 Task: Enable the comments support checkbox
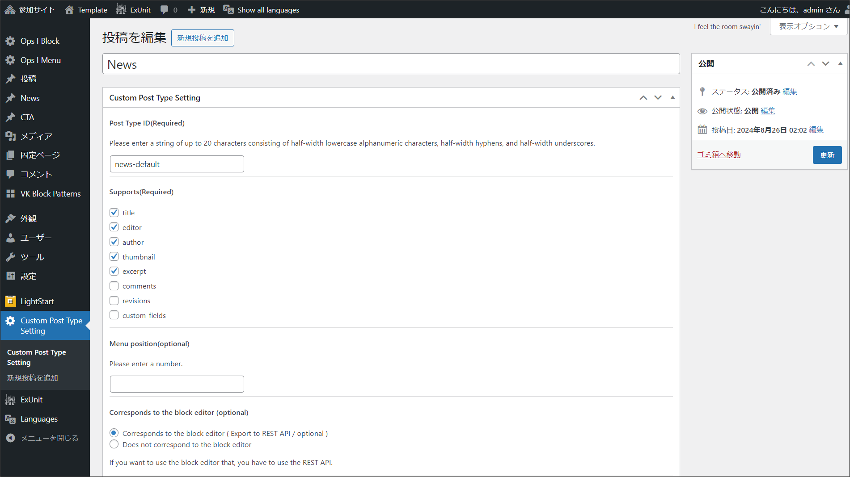114,286
